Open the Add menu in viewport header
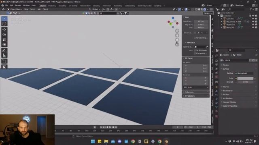Screen dimensions: 259x145 click(x=39, y=9)
